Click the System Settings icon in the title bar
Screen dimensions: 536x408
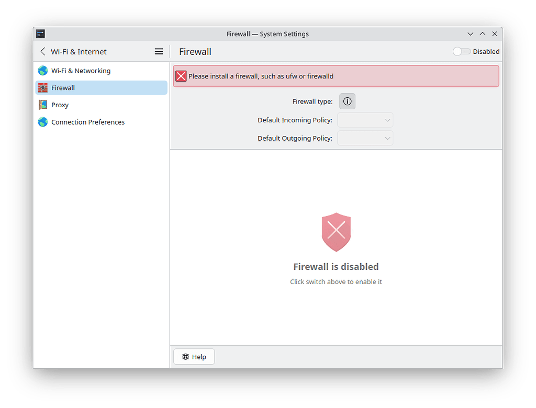(x=40, y=33)
